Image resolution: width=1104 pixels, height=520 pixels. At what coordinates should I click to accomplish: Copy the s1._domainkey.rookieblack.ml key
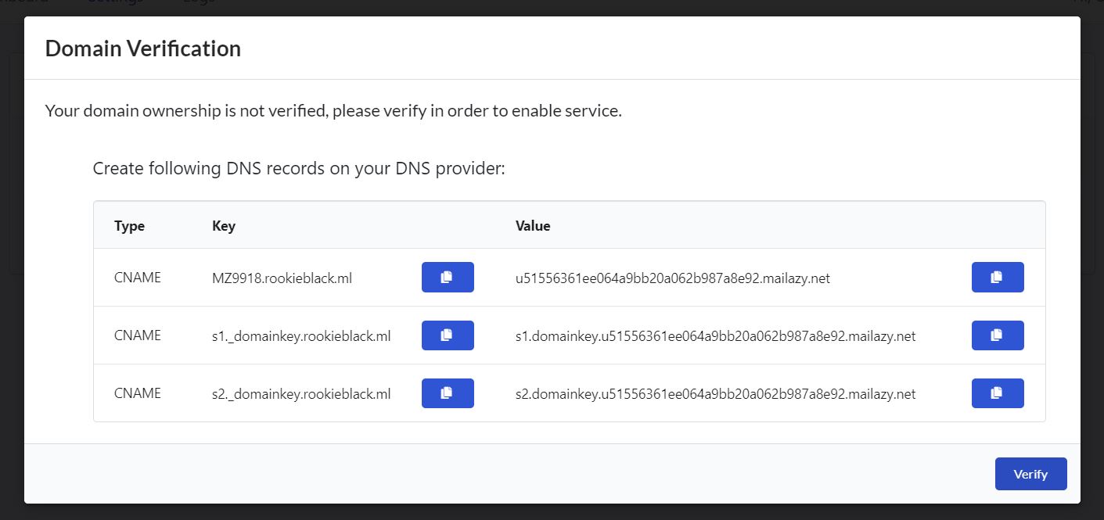click(448, 335)
